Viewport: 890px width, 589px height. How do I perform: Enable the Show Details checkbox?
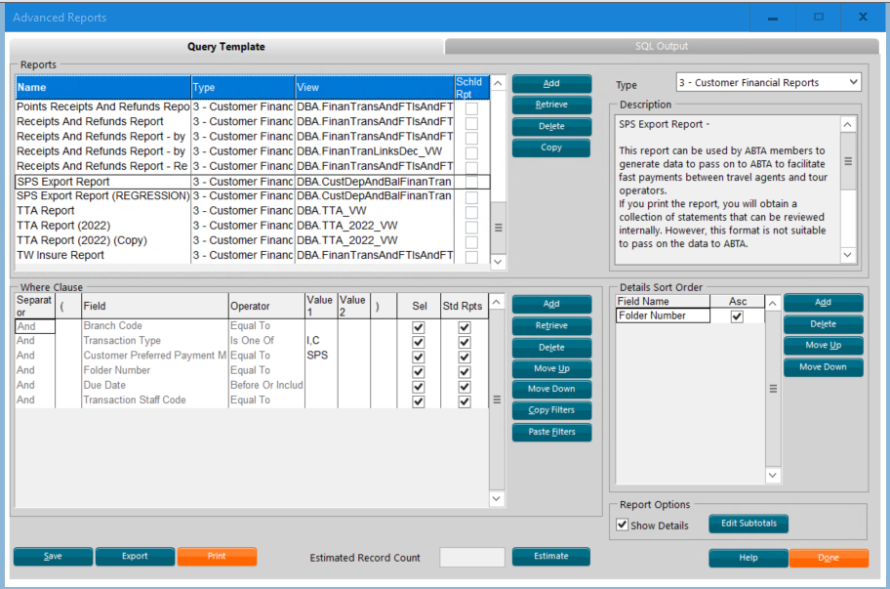623,524
